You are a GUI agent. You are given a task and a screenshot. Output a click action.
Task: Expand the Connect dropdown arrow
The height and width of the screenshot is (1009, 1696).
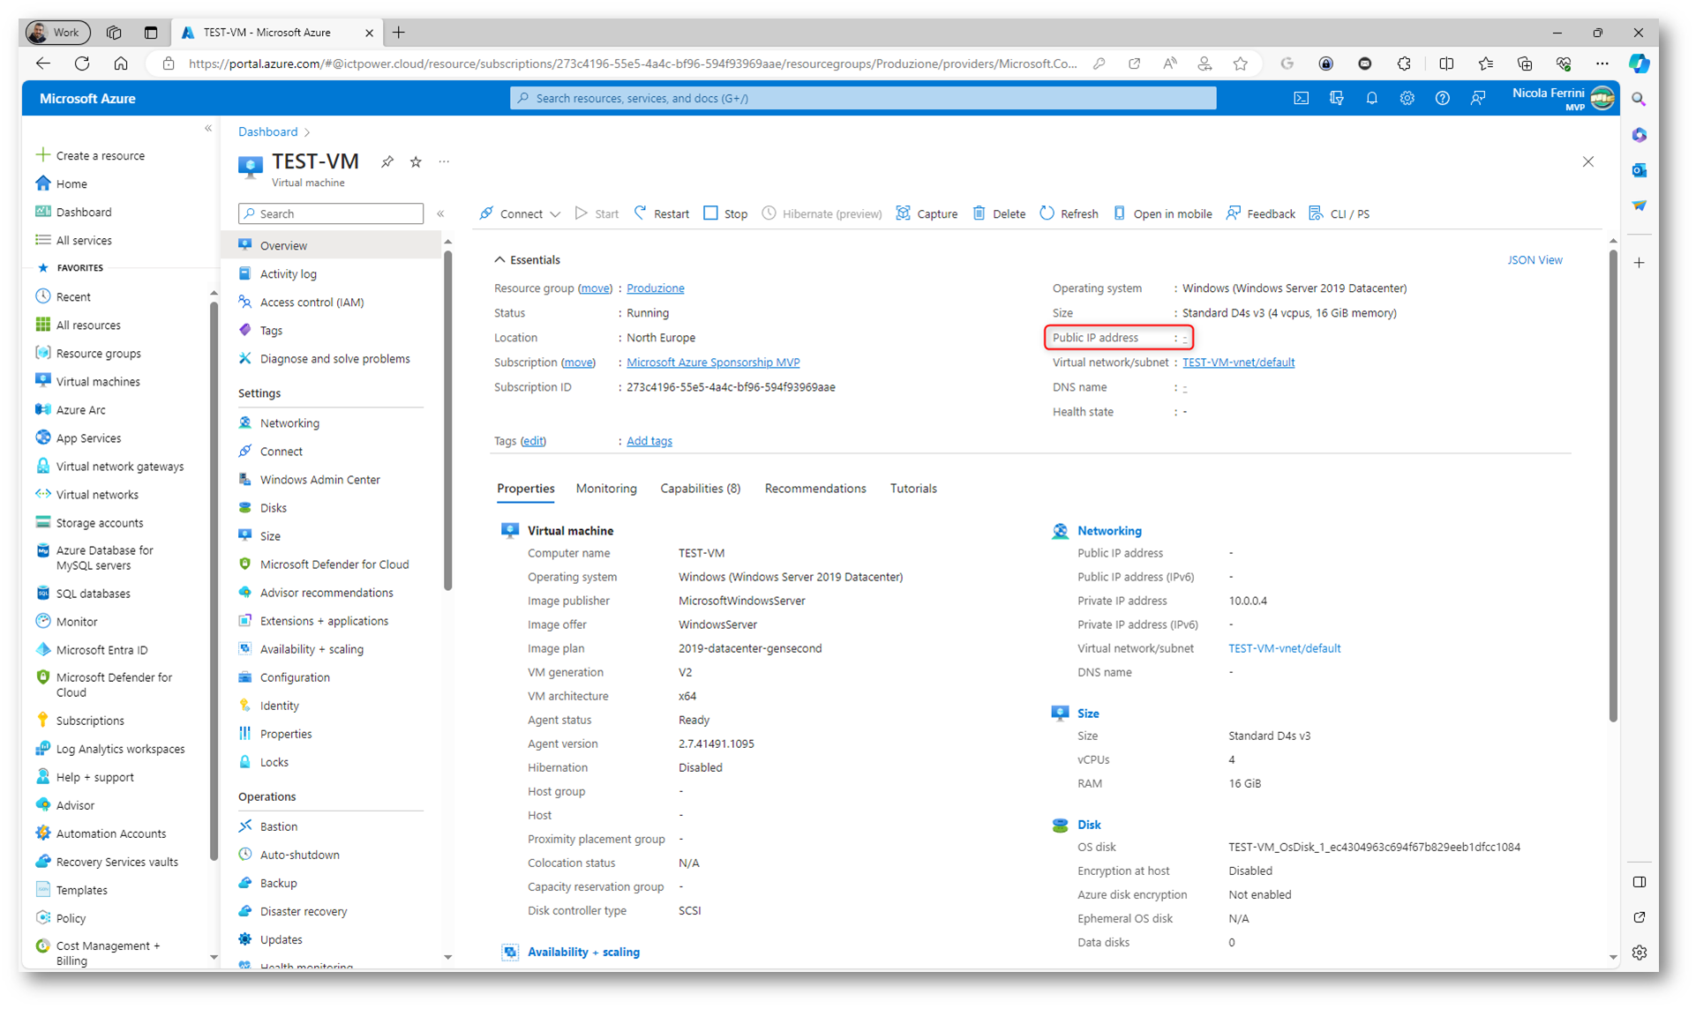[555, 214]
